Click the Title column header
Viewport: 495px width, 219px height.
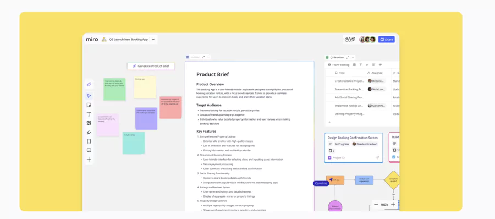[x=340, y=73]
